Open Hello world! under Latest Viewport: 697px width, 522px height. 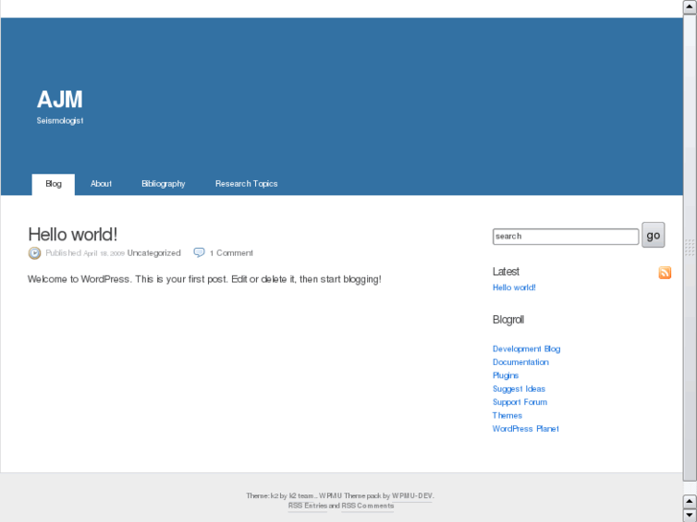tap(514, 287)
